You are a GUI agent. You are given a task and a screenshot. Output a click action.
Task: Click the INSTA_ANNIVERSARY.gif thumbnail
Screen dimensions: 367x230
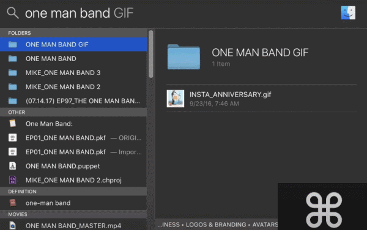[176, 99]
